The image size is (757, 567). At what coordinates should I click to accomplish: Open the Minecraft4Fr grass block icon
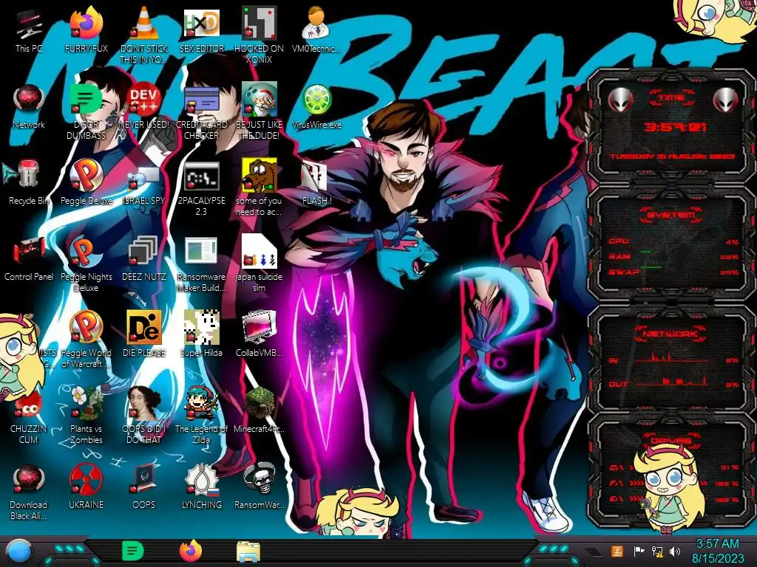[x=259, y=410]
